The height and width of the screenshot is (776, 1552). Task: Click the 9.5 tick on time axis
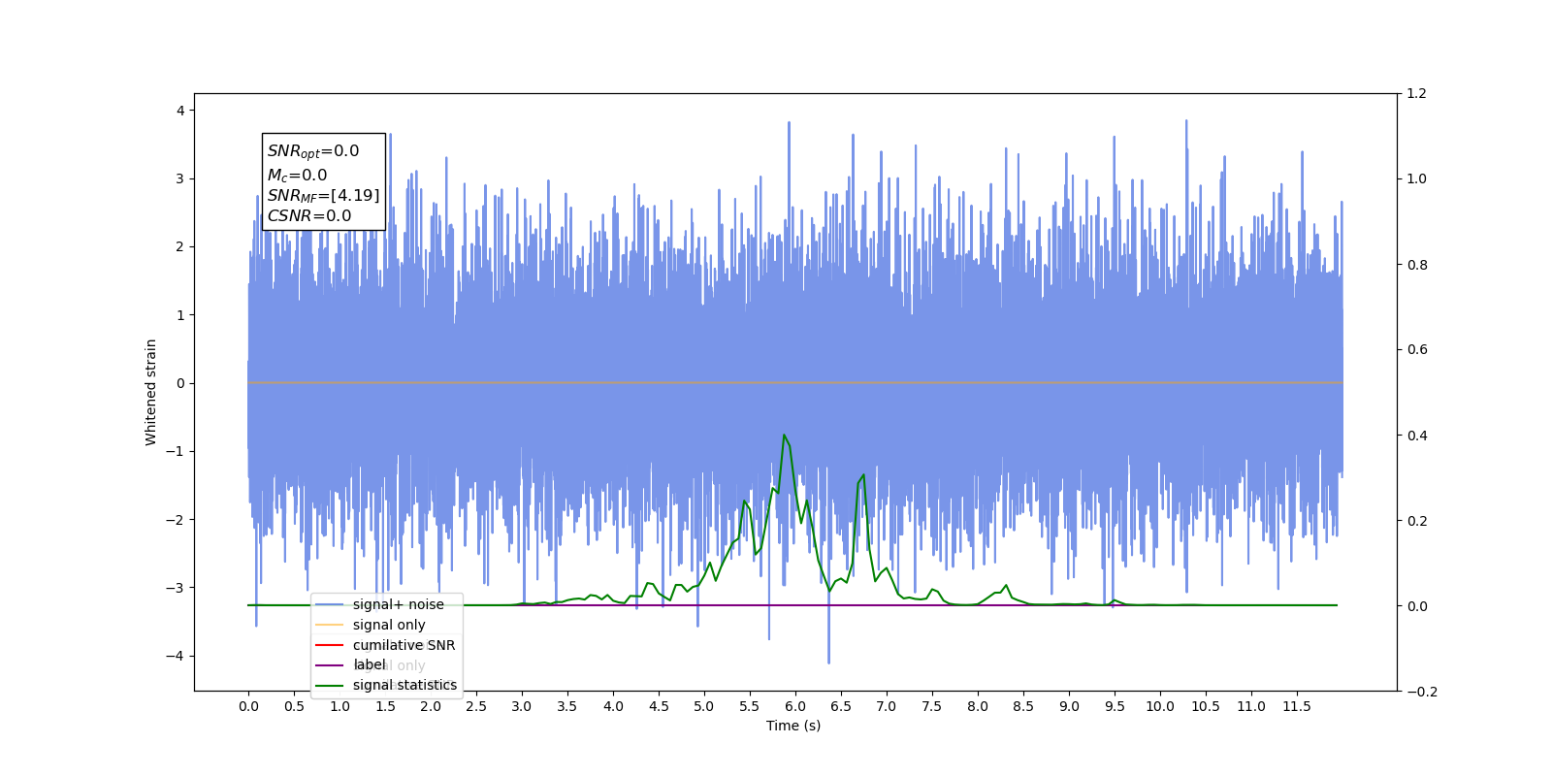tap(1115, 706)
